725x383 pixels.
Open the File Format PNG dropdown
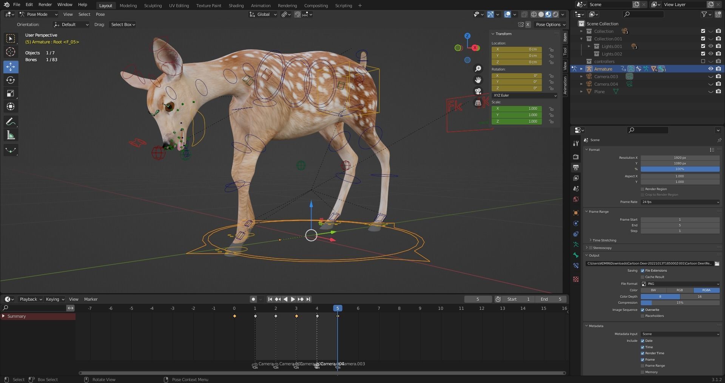pyautogui.click(x=680, y=284)
